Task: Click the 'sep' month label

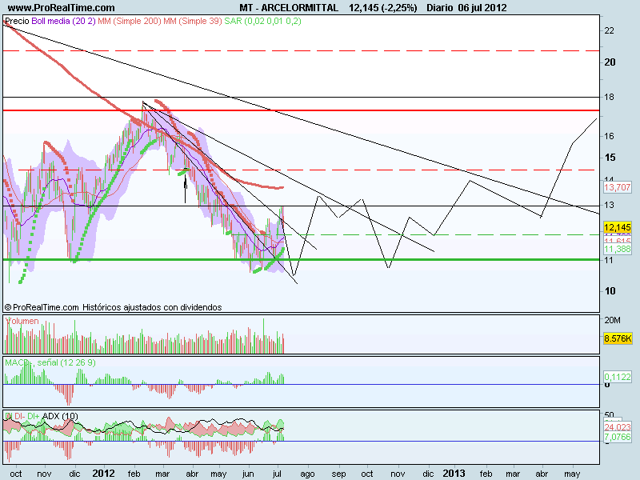Action: click(338, 474)
